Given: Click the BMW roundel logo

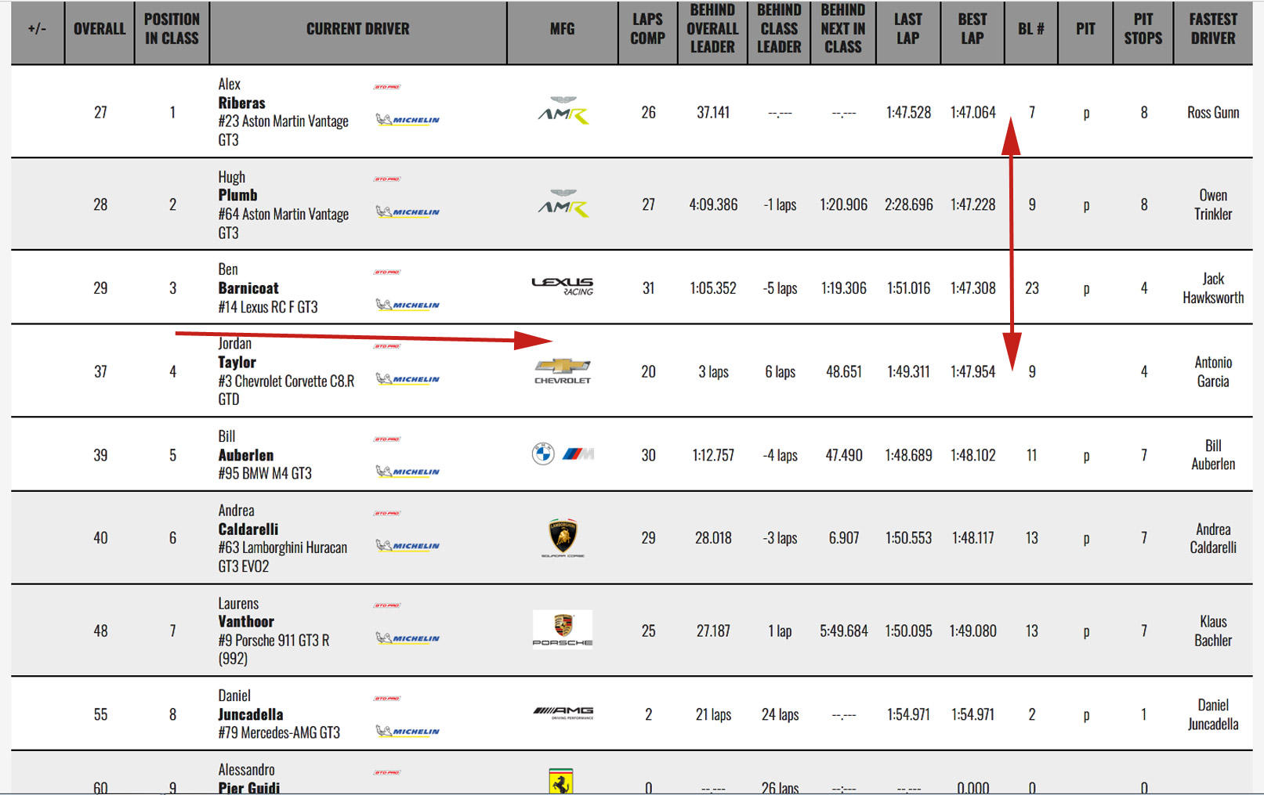Looking at the screenshot, I should pos(543,454).
